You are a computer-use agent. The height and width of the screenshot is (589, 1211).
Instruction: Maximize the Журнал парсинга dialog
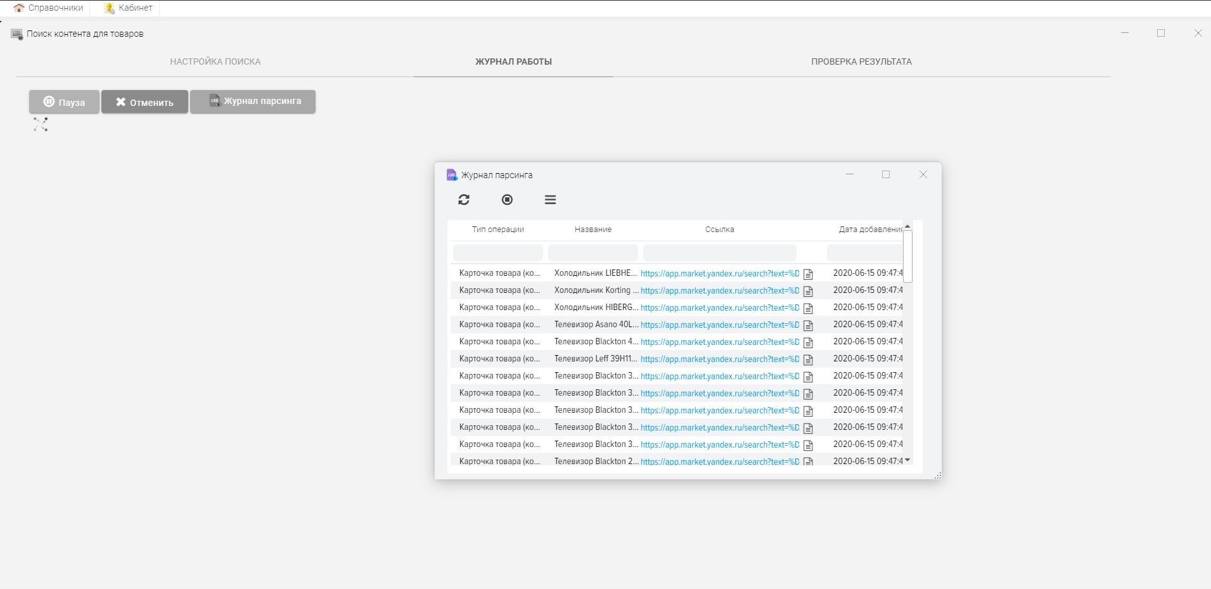click(886, 174)
